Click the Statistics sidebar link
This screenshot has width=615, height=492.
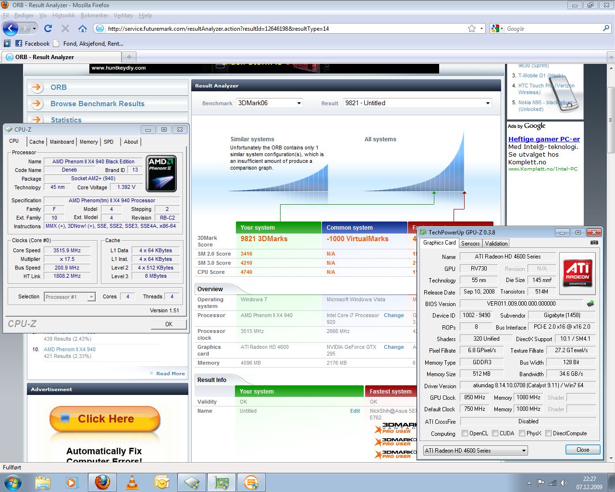[66, 120]
